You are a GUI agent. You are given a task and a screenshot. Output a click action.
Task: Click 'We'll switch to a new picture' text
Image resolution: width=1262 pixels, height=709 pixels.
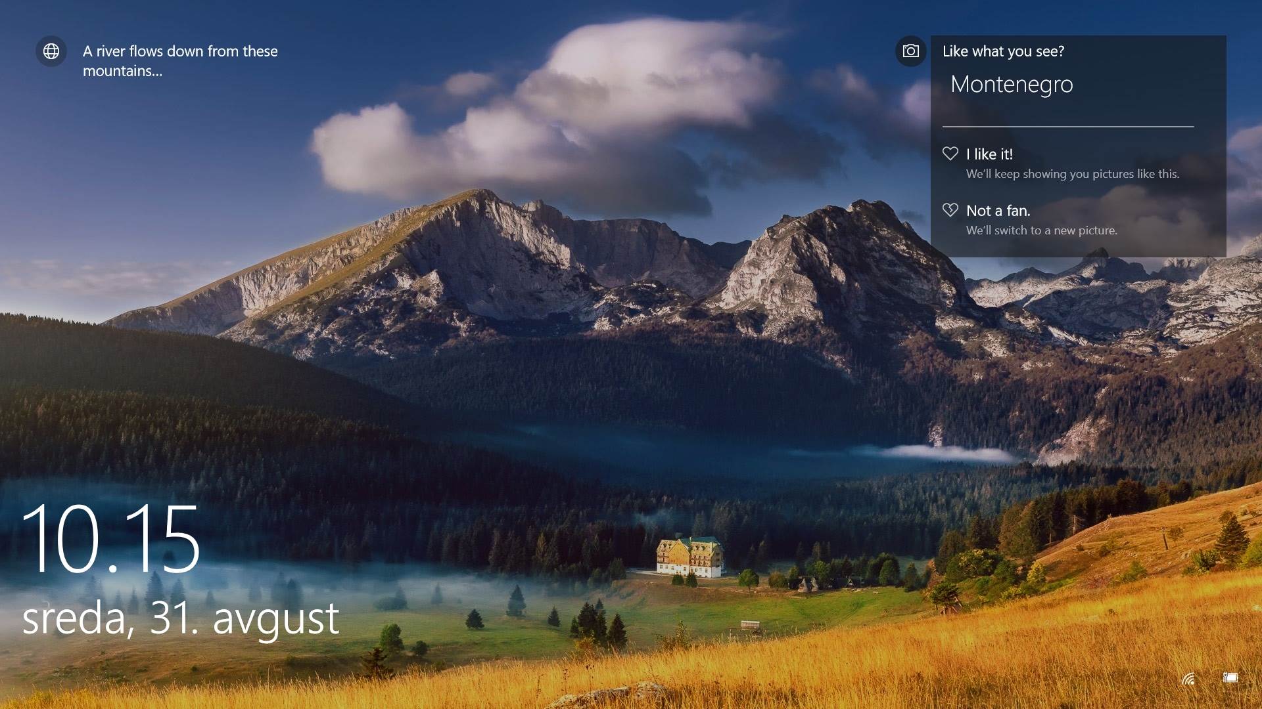[x=1041, y=230]
